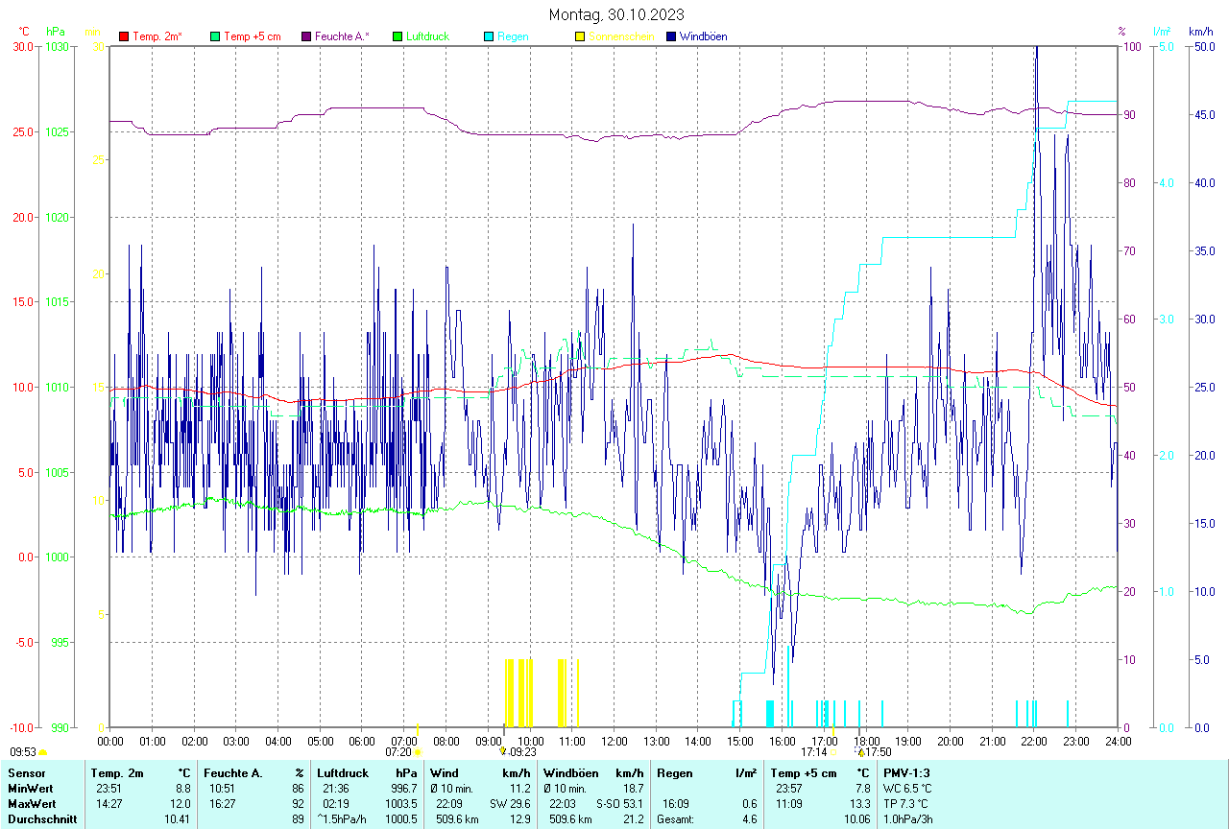Click the 'MinWert' row label
The width and height of the screenshot is (1229, 829).
(x=30, y=788)
